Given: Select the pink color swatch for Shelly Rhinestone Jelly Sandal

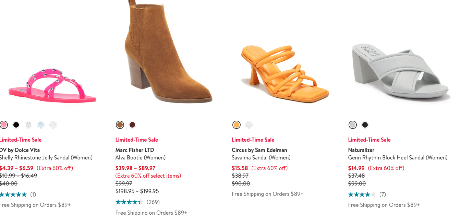Looking at the screenshot, I should click(4, 125).
